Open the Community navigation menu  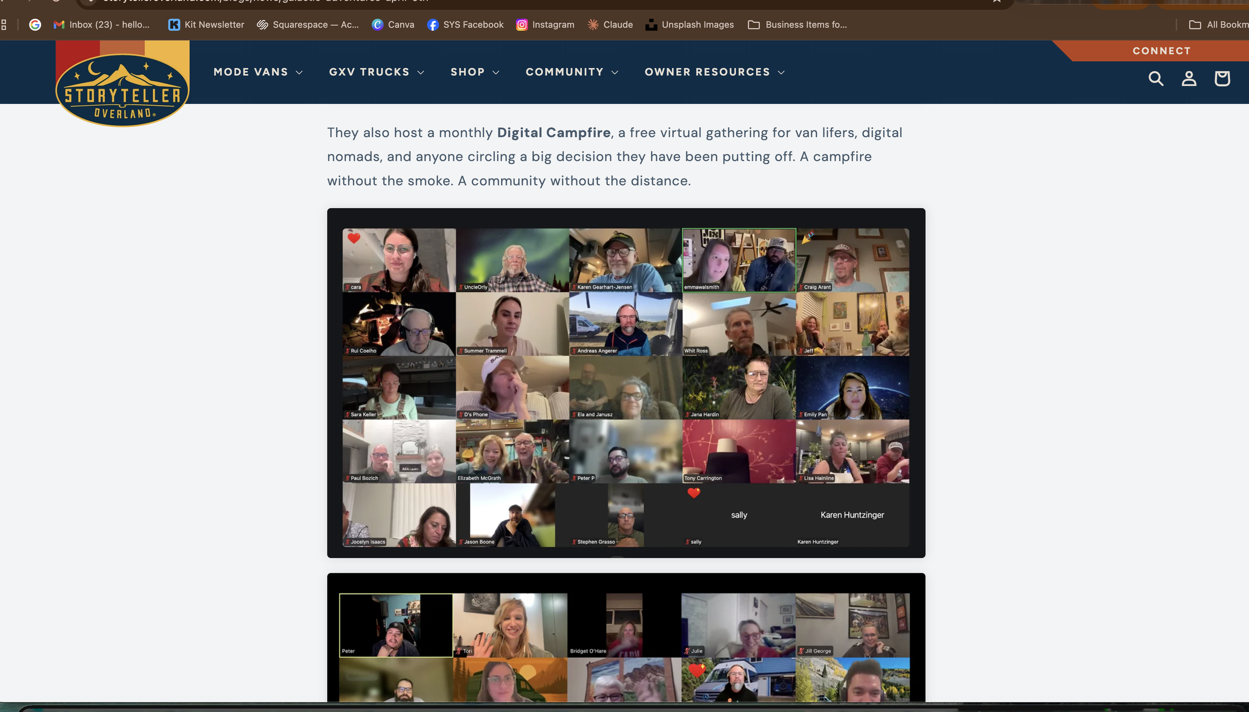pos(572,72)
